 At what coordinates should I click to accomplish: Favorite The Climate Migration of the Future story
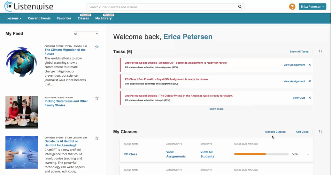97,47
